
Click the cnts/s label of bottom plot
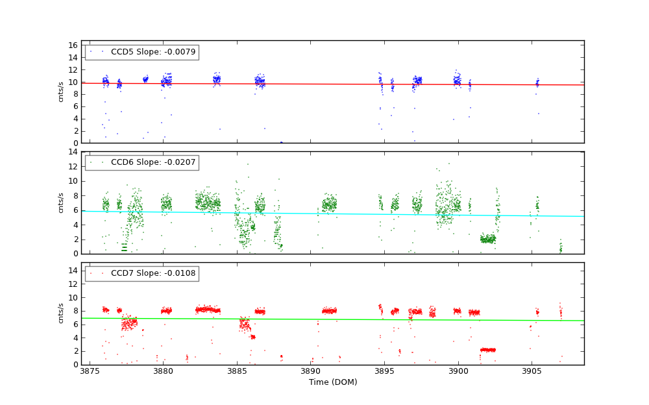point(61,313)
